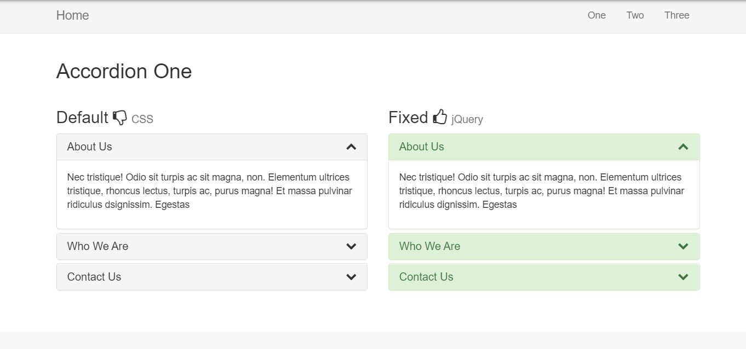The height and width of the screenshot is (349, 746).
Task: Click the down chevron on Fixed Contact Us
Action: pyautogui.click(x=683, y=277)
